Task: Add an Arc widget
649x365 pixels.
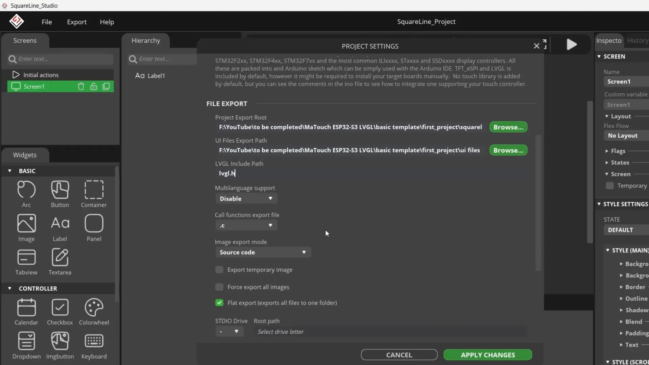Action: tap(26, 194)
